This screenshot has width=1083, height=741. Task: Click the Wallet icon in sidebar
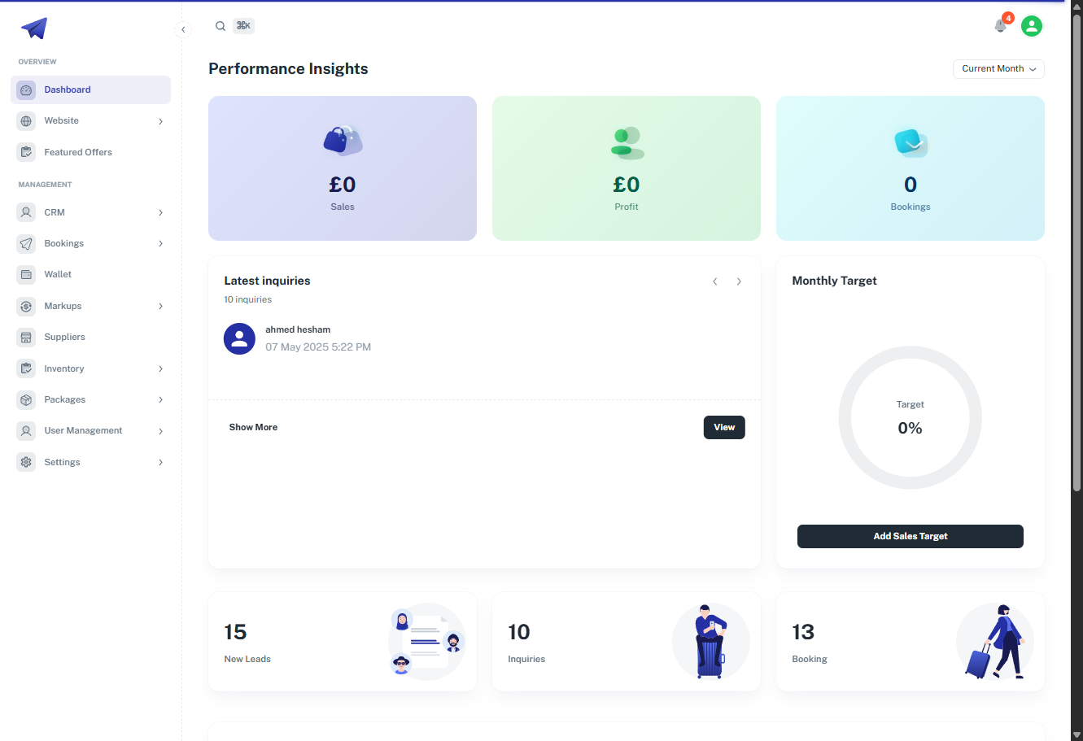coord(26,274)
